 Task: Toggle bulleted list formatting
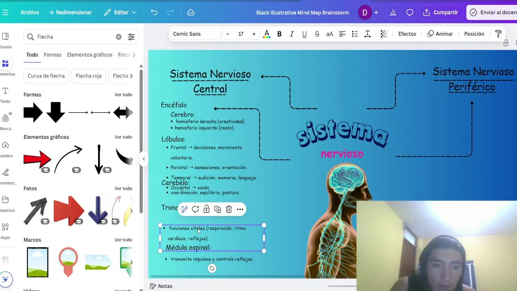pos(355,34)
